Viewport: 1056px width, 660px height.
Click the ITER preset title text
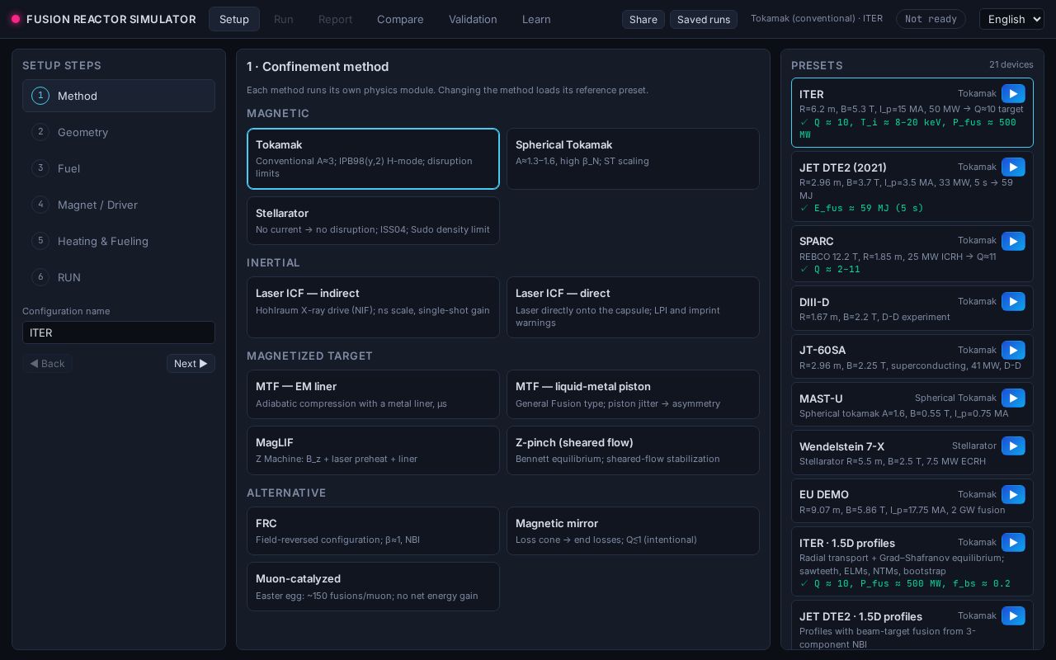[x=811, y=94]
